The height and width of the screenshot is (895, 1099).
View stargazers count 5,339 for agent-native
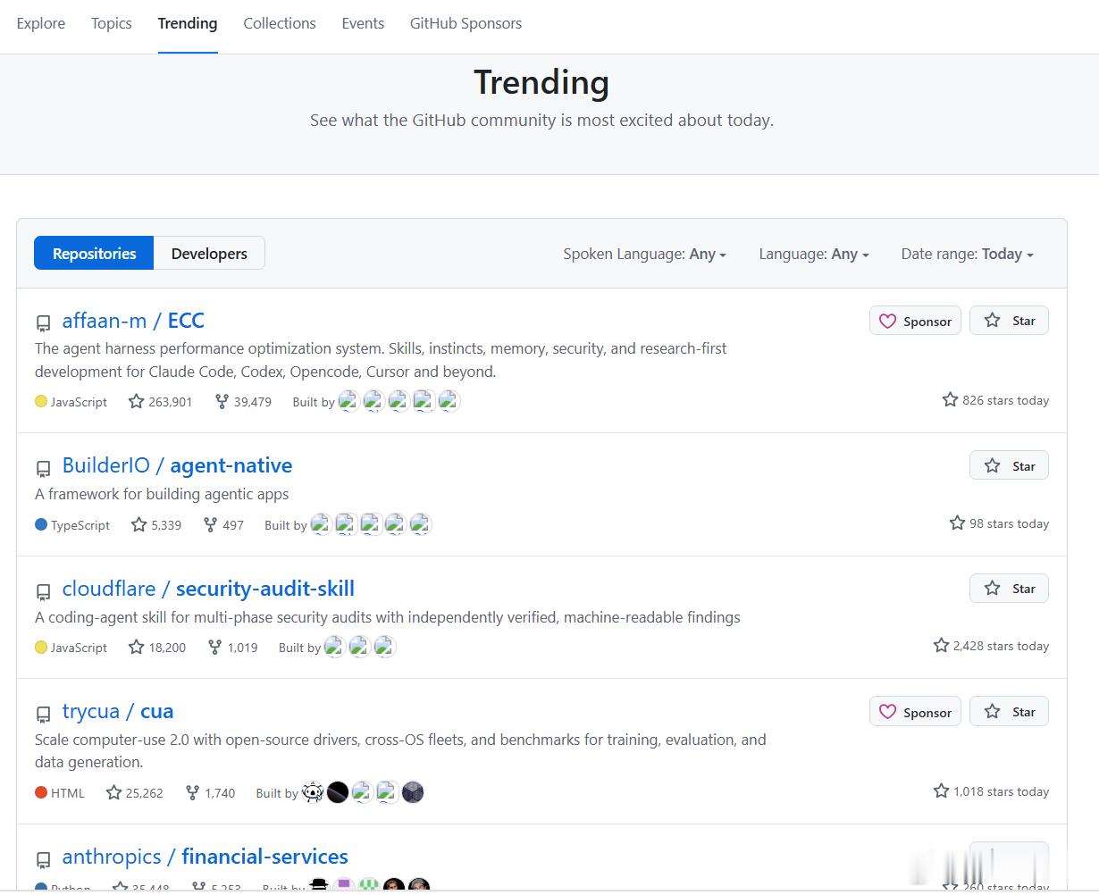(x=156, y=525)
